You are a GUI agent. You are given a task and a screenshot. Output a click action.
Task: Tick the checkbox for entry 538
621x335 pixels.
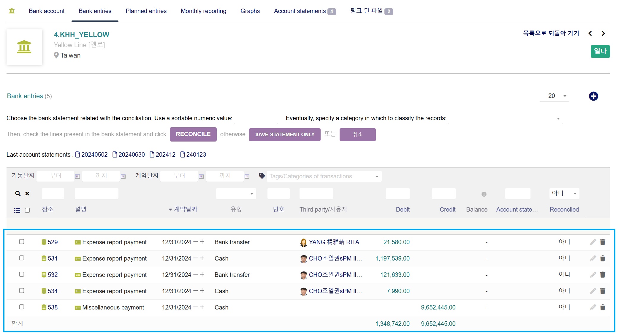22,307
